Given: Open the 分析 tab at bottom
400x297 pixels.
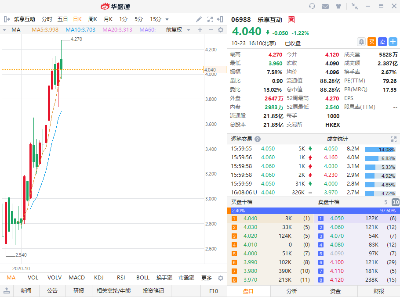Looking at the screenshot, I should tap(292, 291).
